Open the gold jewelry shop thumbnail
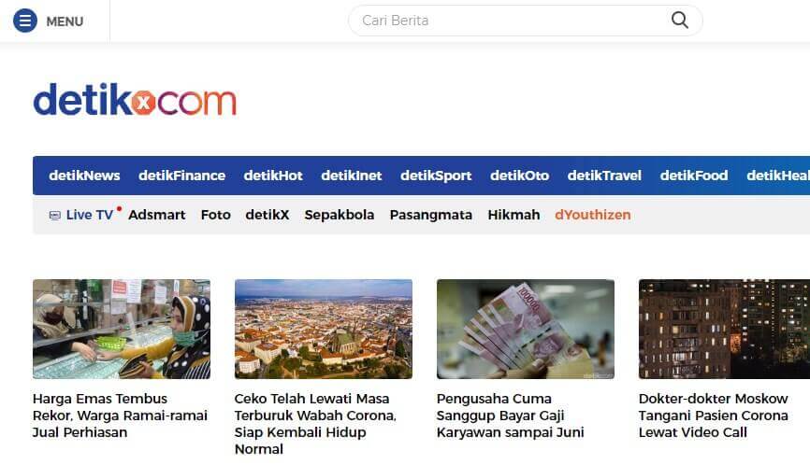The height and width of the screenshot is (465, 810). coord(122,329)
